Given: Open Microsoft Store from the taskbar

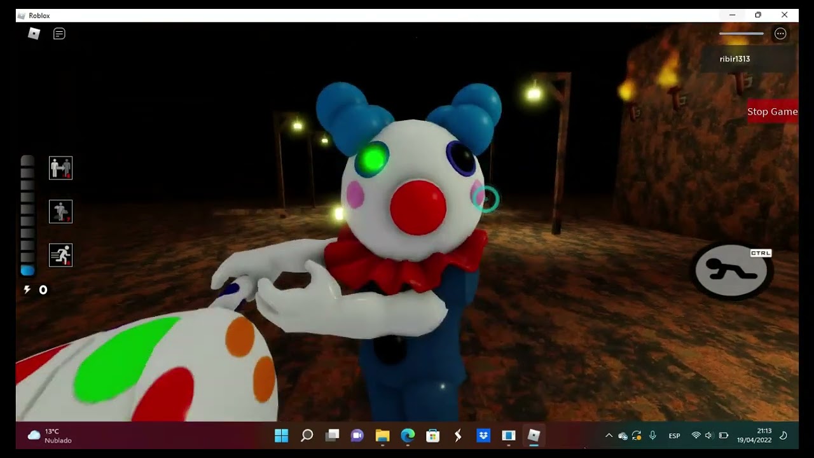Looking at the screenshot, I should coord(433,436).
